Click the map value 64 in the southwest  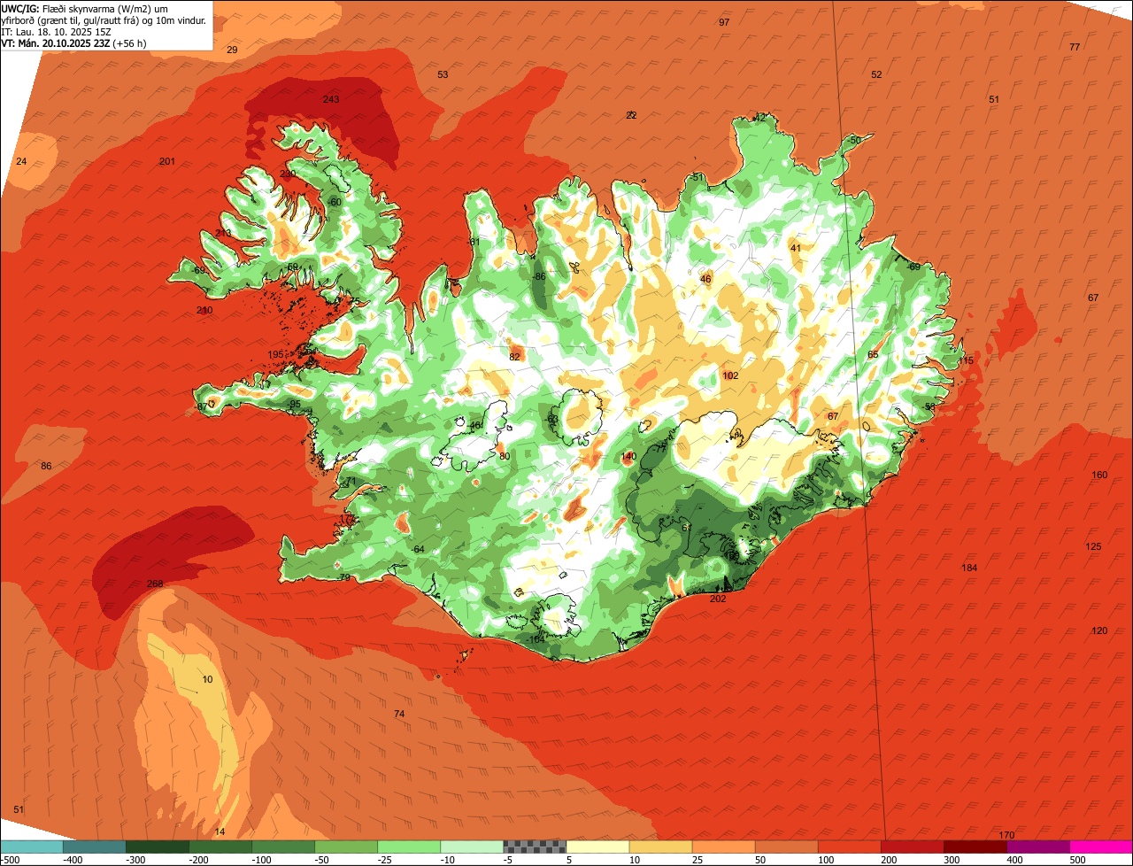[x=419, y=549]
